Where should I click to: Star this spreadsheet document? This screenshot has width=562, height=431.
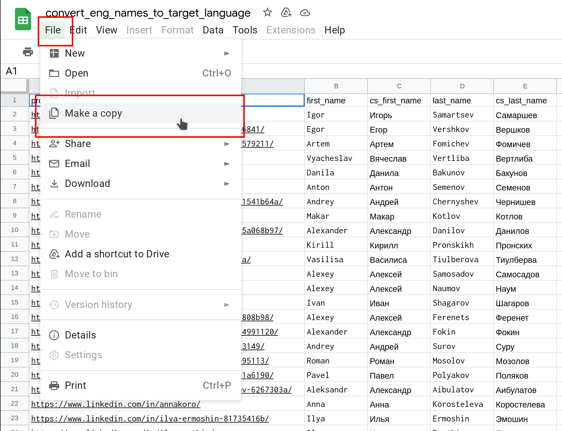pyautogui.click(x=267, y=13)
